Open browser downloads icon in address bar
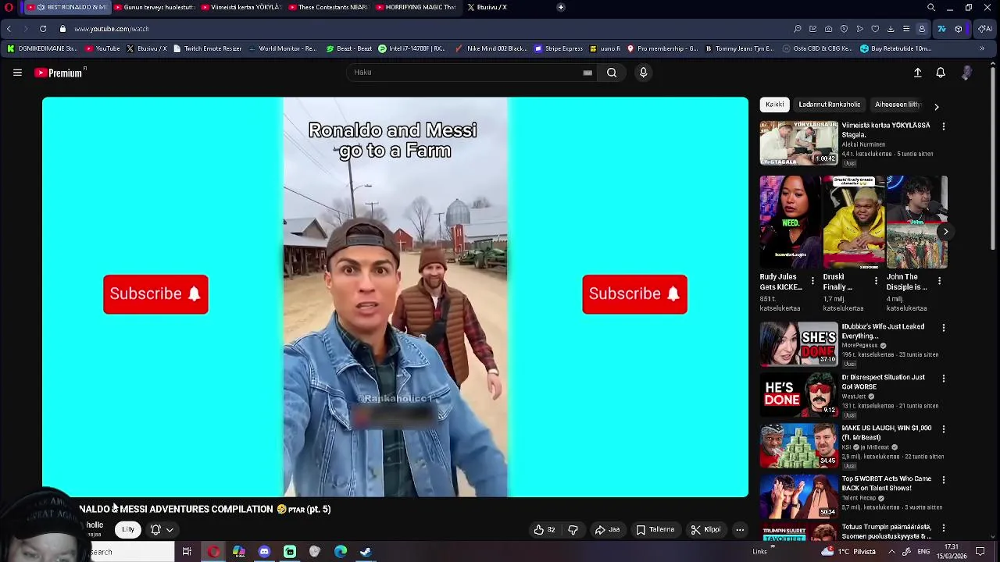 point(891,29)
